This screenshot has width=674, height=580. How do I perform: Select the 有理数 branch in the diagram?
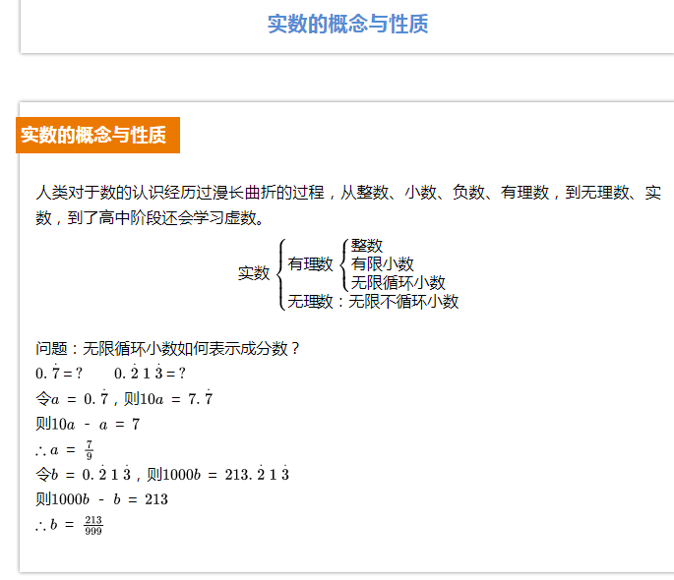310,263
